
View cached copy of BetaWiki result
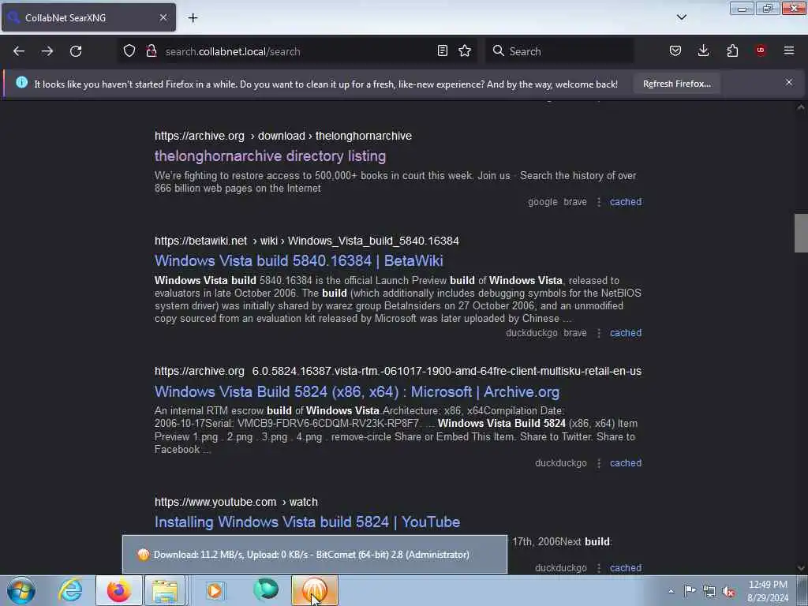tap(626, 333)
